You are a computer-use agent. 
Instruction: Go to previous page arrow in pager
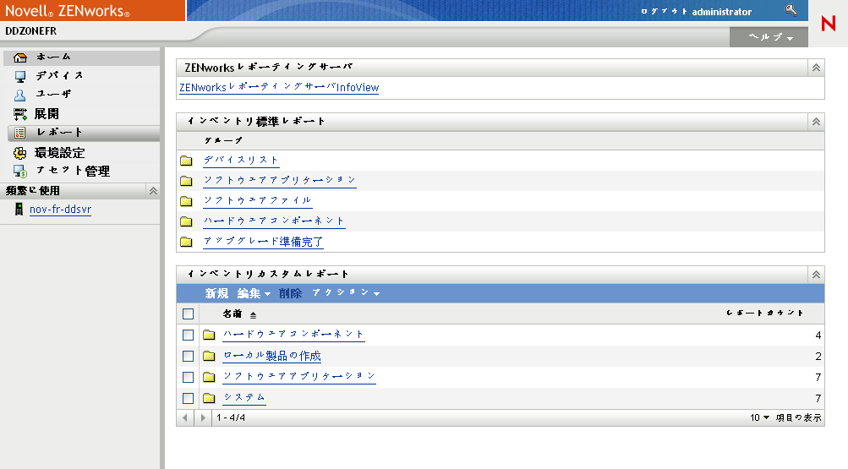185,417
